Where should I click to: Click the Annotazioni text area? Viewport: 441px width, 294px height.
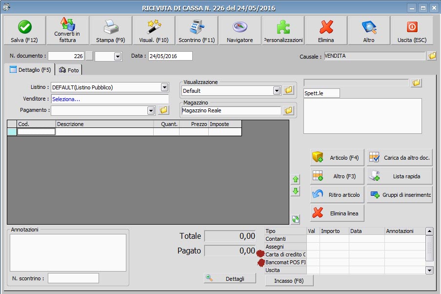[68, 252]
